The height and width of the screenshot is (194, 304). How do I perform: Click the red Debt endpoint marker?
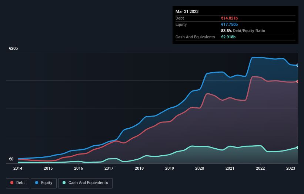[x=298, y=82]
